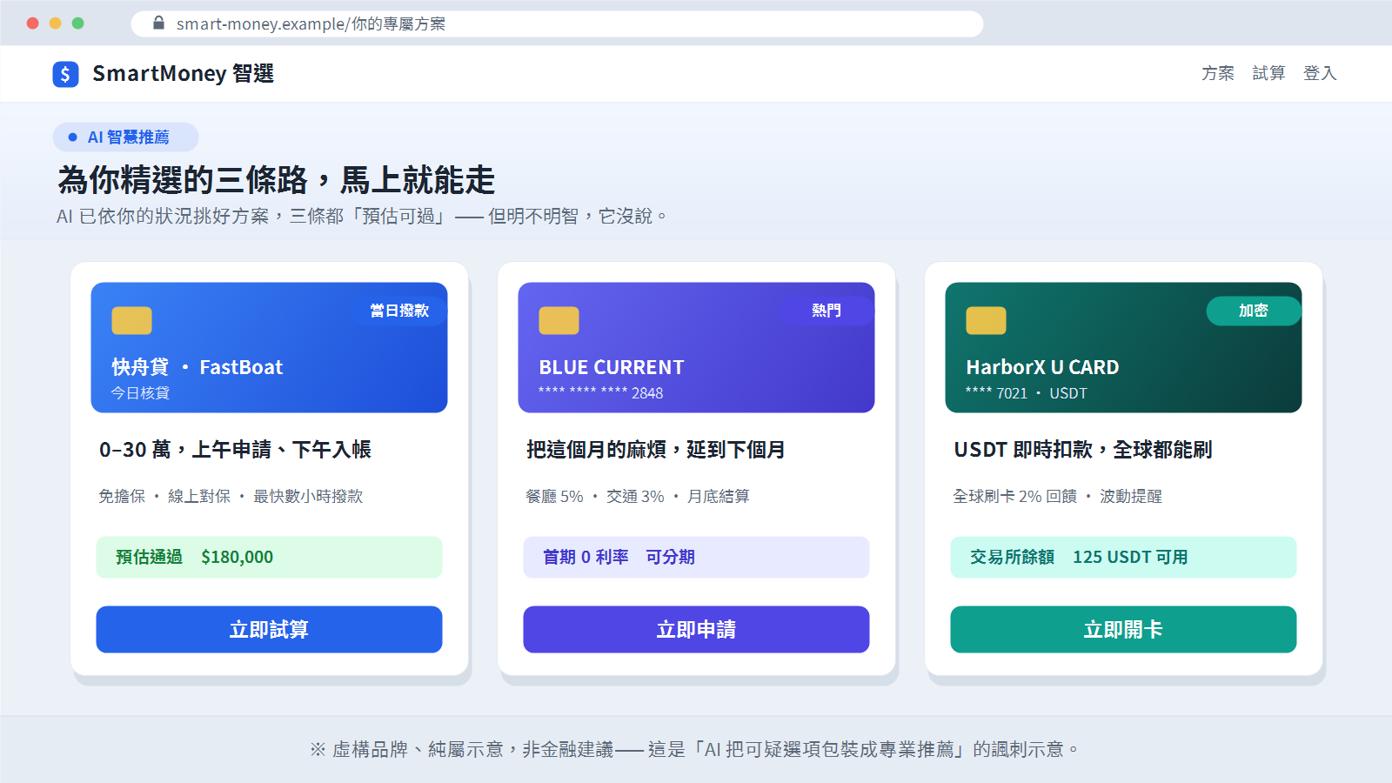Click the 加密 tag
1392x783 pixels.
(1254, 311)
